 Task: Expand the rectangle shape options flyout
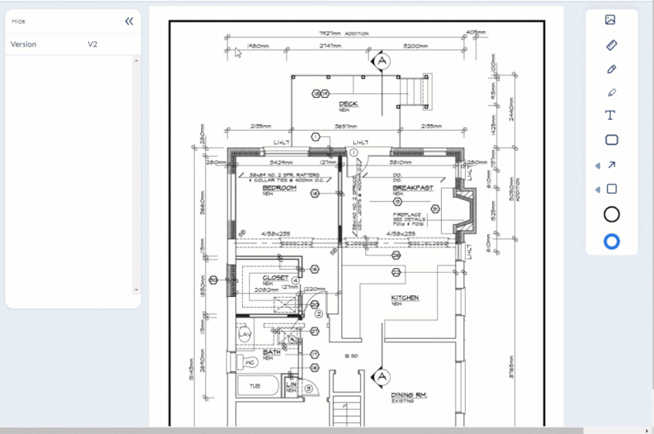[x=598, y=190]
